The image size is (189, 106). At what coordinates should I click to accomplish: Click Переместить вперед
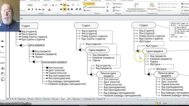[168, 4]
